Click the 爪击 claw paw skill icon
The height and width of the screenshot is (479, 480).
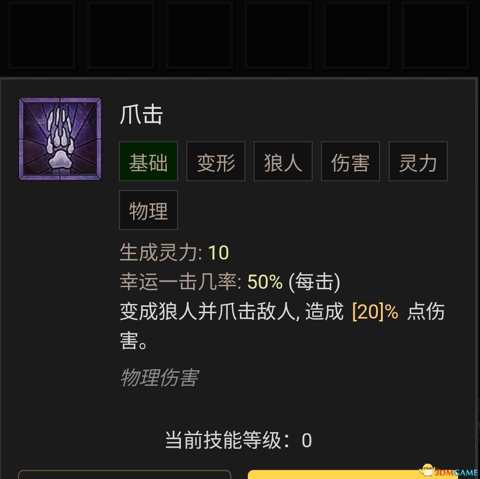tap(60, 139)
